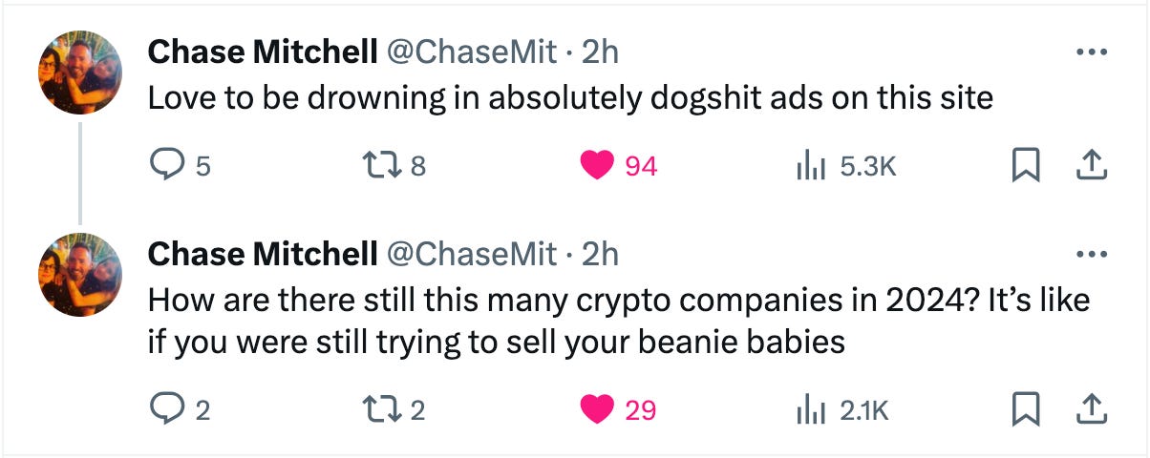1150x458 pixels.
Task: Share the beanie babies tweet
Action: click(x=1090, y=410)
